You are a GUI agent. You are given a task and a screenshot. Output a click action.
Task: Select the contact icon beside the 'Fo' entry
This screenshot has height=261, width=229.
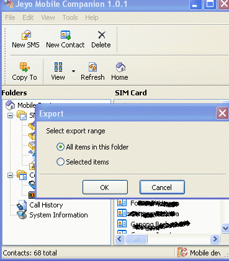(122, 202)
